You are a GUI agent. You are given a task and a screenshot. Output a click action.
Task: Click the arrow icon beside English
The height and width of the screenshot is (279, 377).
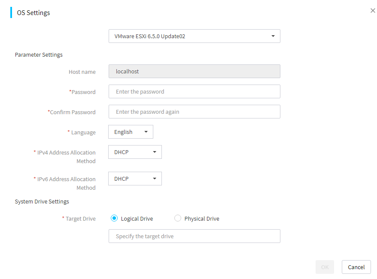[146, 132]
